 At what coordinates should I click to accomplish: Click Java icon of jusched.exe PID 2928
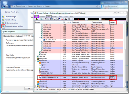[40, 63]
